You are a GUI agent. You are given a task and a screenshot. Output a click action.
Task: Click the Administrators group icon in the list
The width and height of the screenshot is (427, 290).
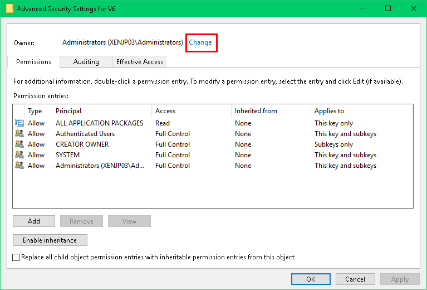point(19,166)
